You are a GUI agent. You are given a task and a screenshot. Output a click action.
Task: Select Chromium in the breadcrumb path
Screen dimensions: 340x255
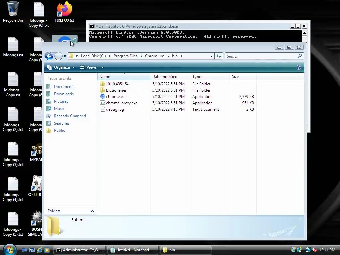[x=155, y=56]
